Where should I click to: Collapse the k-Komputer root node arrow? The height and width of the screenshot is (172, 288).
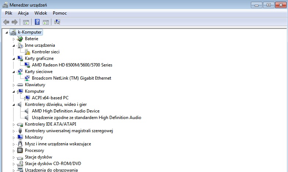click(x=7, y=33)
